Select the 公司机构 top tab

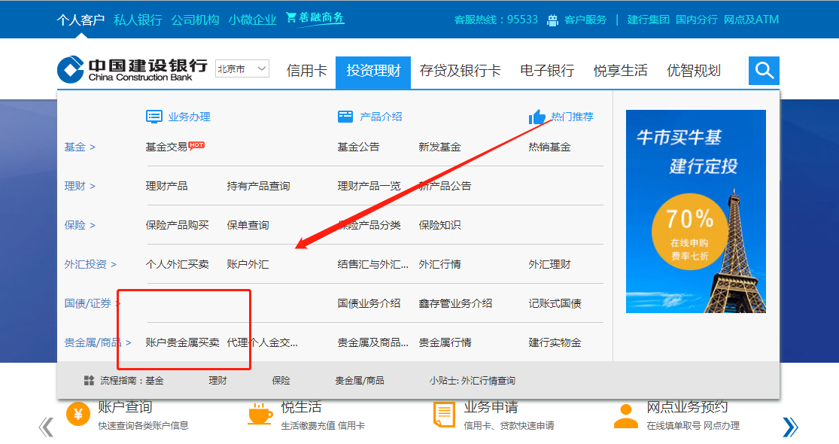[x=196, y=20]
